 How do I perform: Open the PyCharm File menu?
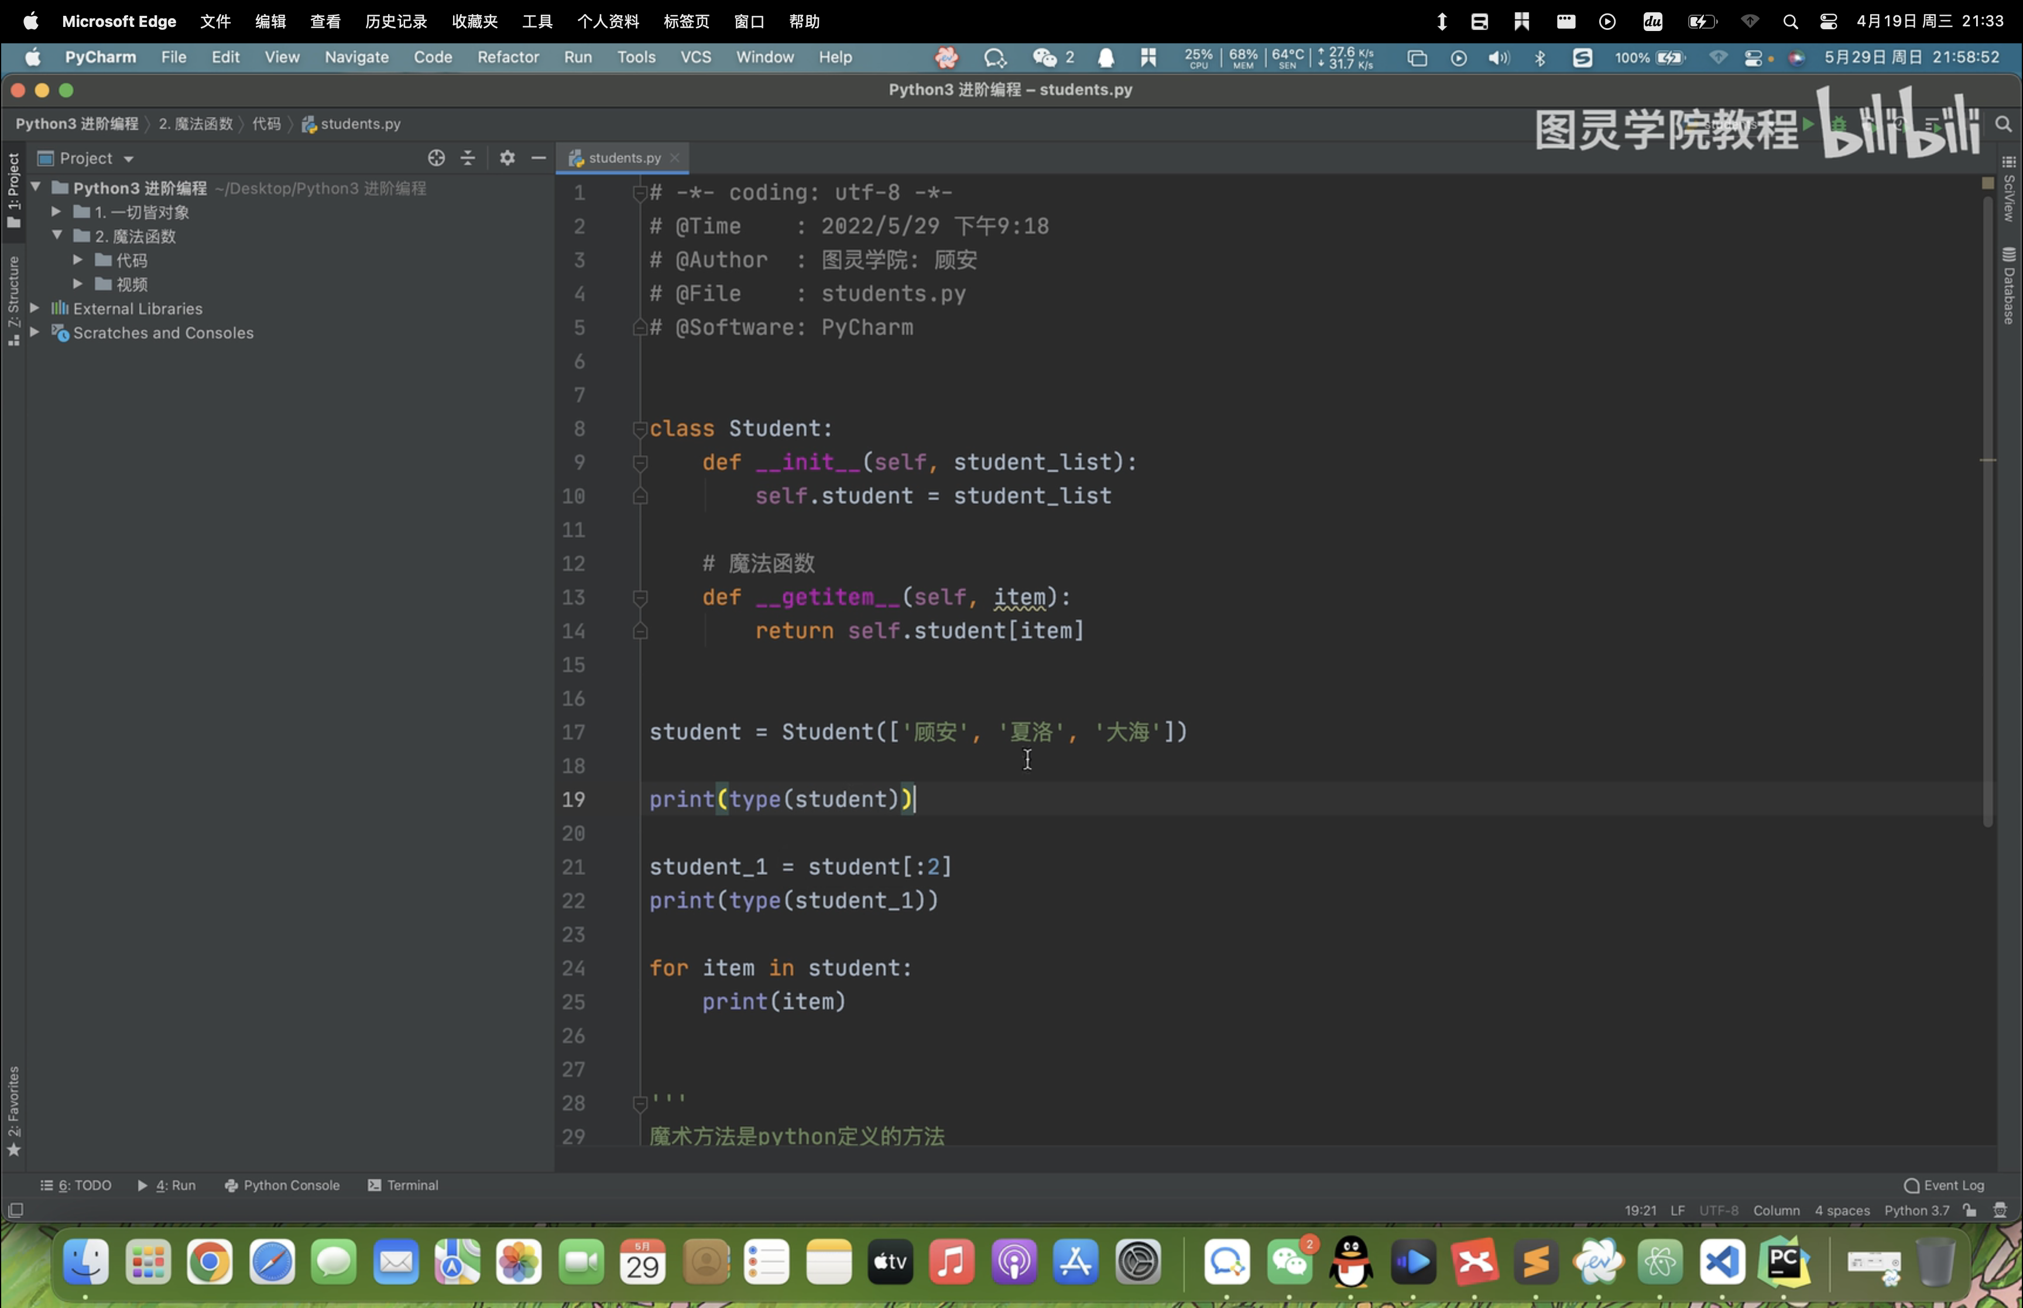173,57
